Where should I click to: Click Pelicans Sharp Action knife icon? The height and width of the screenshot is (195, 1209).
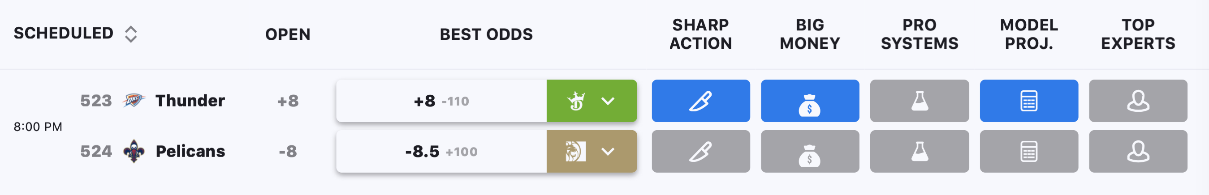point(701,152)
